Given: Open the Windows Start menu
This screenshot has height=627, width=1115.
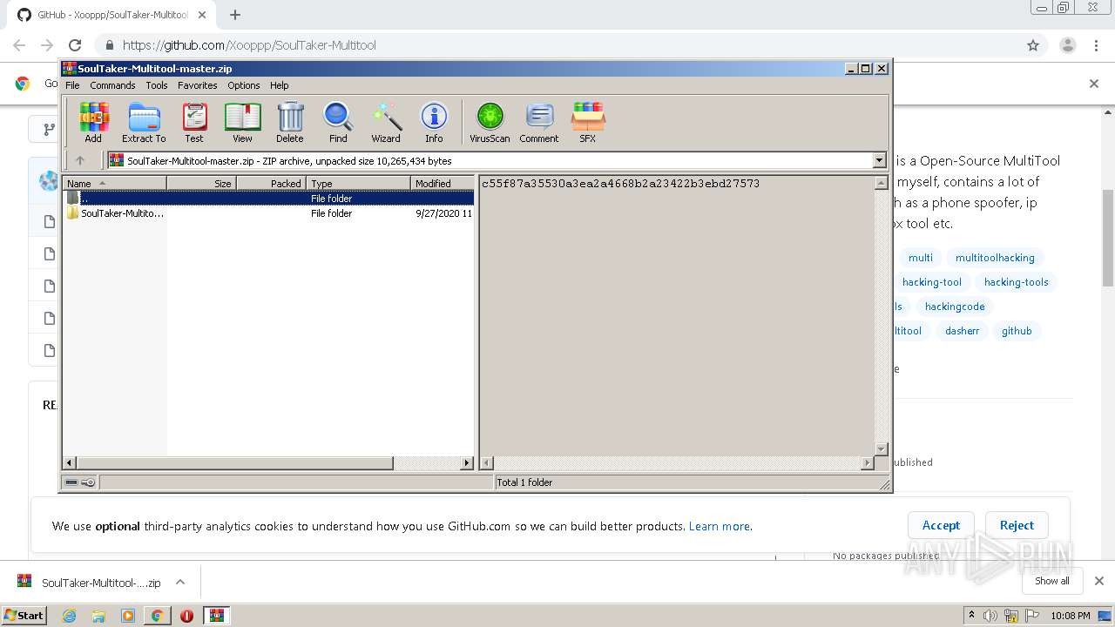Looking at the screenshot, I should tap(24, 615).
